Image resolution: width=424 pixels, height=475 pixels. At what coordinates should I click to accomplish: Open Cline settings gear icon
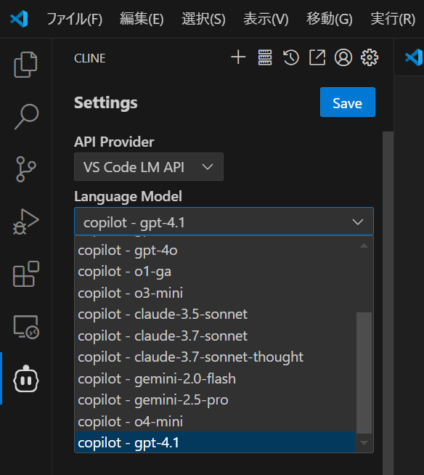tap(370, 57)
